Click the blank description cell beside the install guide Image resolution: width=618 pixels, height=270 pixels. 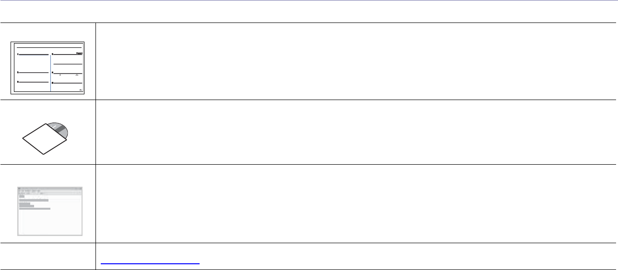click(x=355, y=61)
